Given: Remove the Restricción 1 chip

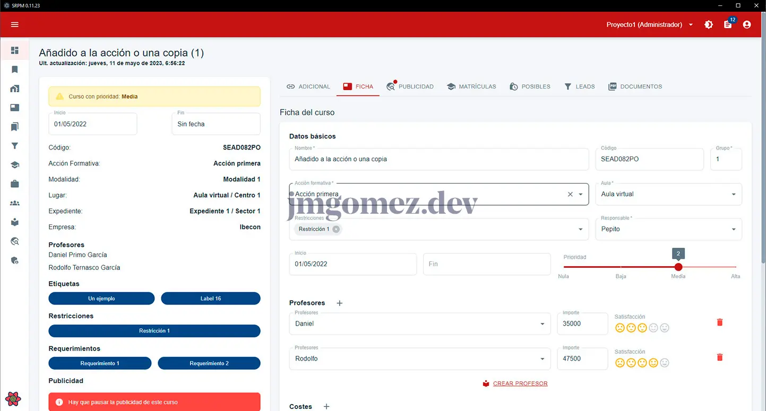Looking at the screenshot, I should (x=336, y=229).
